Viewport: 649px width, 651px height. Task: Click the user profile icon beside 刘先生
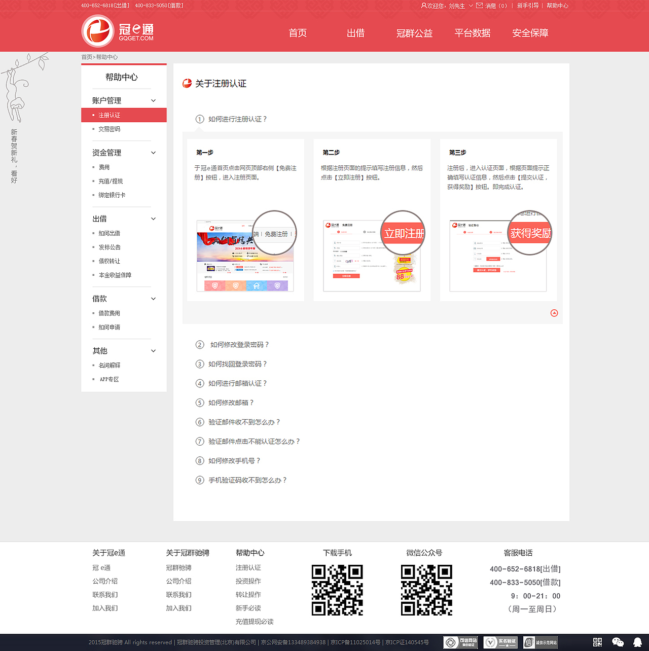[x=425, y=6]
